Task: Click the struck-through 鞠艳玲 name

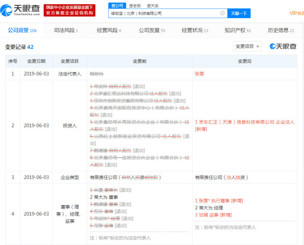Action: click(x=97, y=74)
